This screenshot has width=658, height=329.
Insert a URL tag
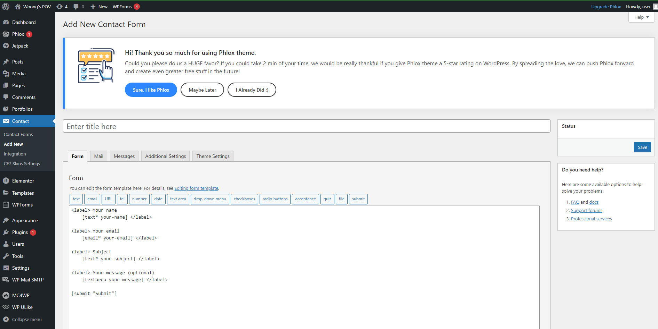pos(109,199)
